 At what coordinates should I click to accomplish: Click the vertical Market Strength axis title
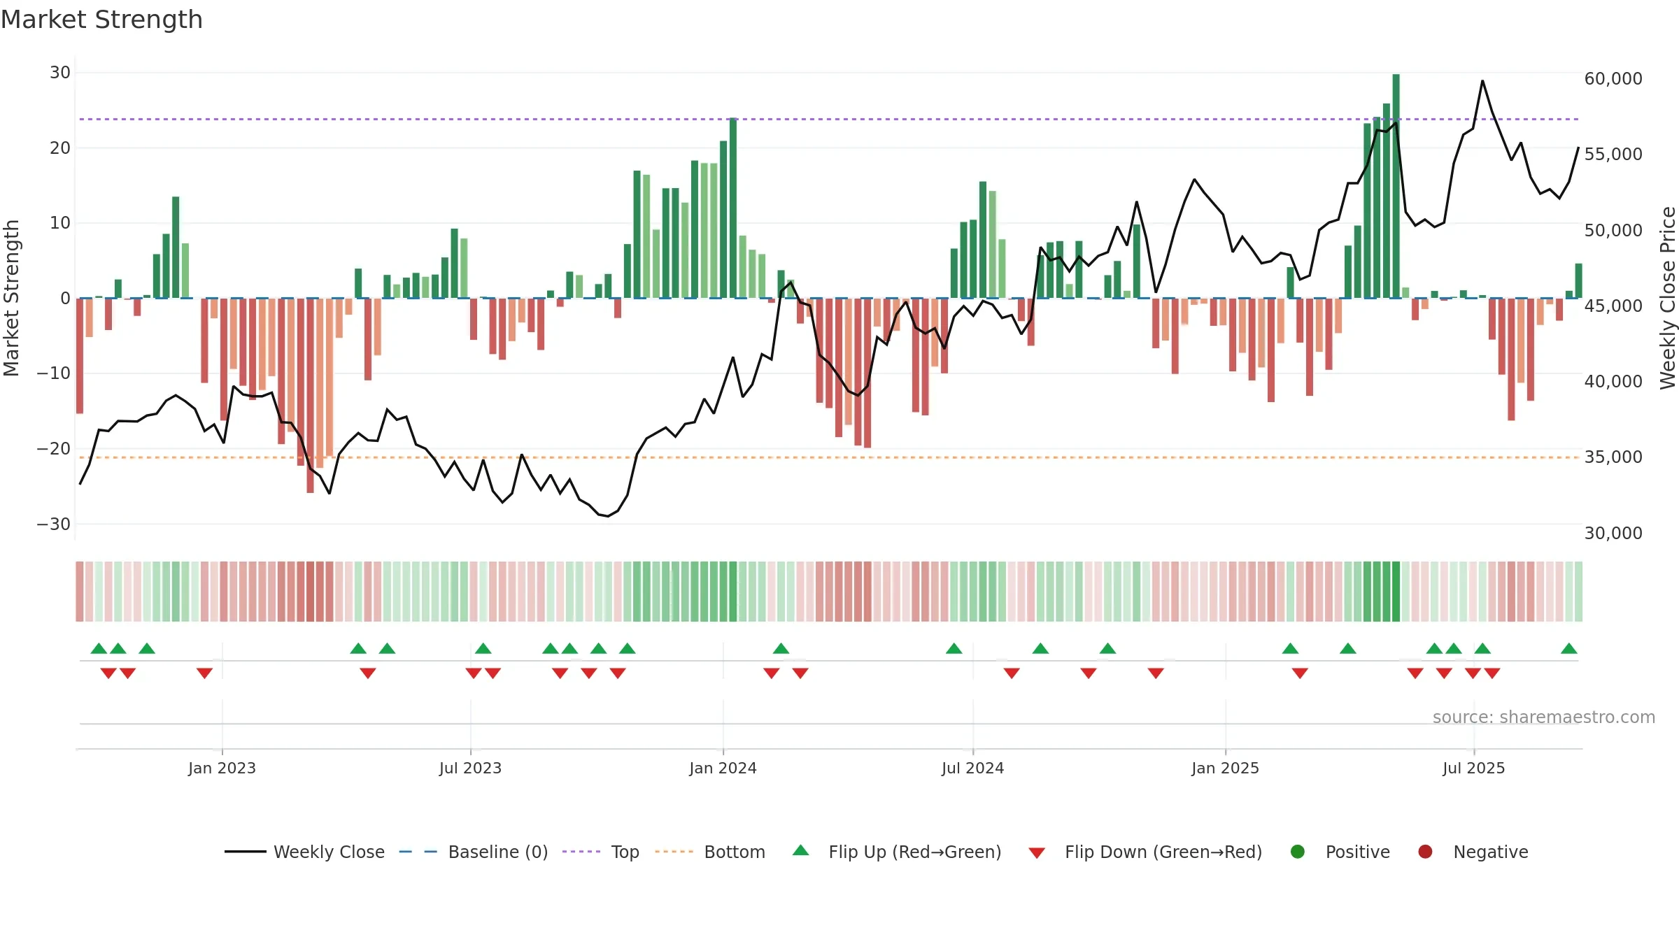click(11, 298)
